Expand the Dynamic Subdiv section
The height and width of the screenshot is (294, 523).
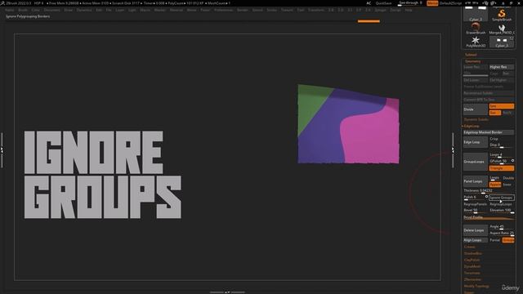476,119
